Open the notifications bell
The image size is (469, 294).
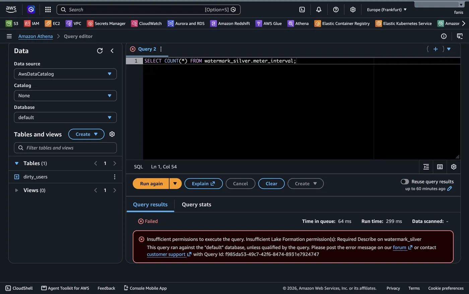coord(319,10)
